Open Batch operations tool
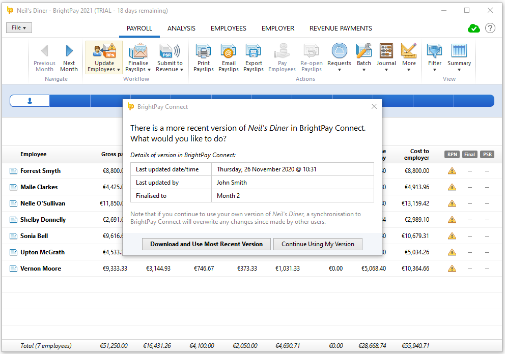This screenshot has height=354, width=505. [x=364, y=57]
